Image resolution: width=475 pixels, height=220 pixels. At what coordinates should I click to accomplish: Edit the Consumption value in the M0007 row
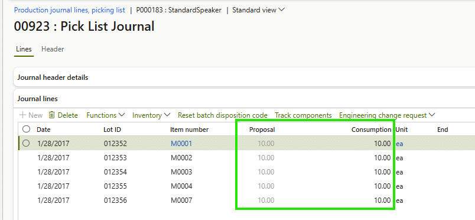coord(382,200)
